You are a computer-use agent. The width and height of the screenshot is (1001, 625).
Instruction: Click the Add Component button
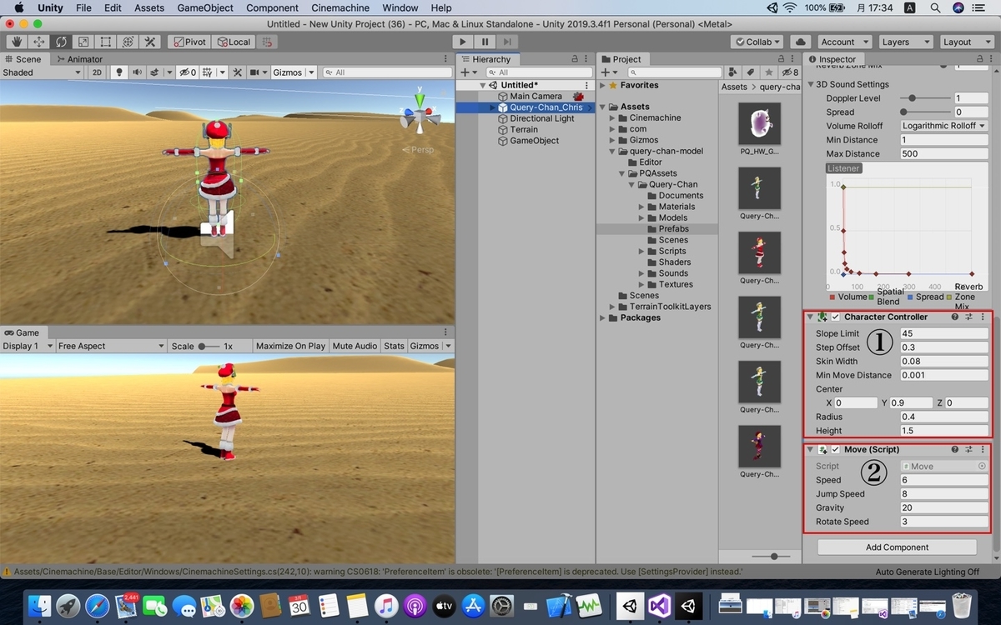[897, 547]
